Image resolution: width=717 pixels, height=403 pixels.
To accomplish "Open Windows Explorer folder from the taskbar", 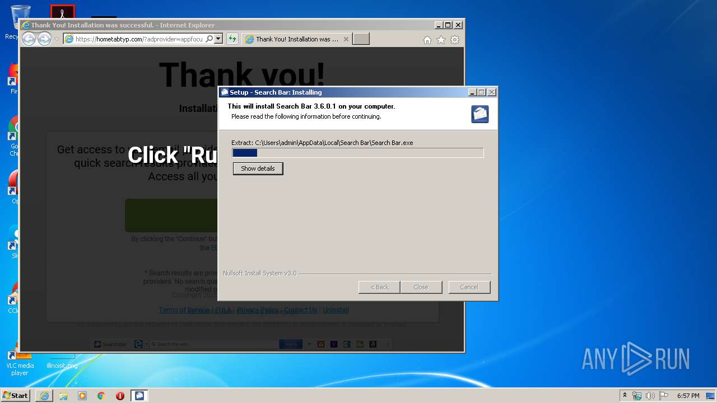I will click(x=63, y=396).
